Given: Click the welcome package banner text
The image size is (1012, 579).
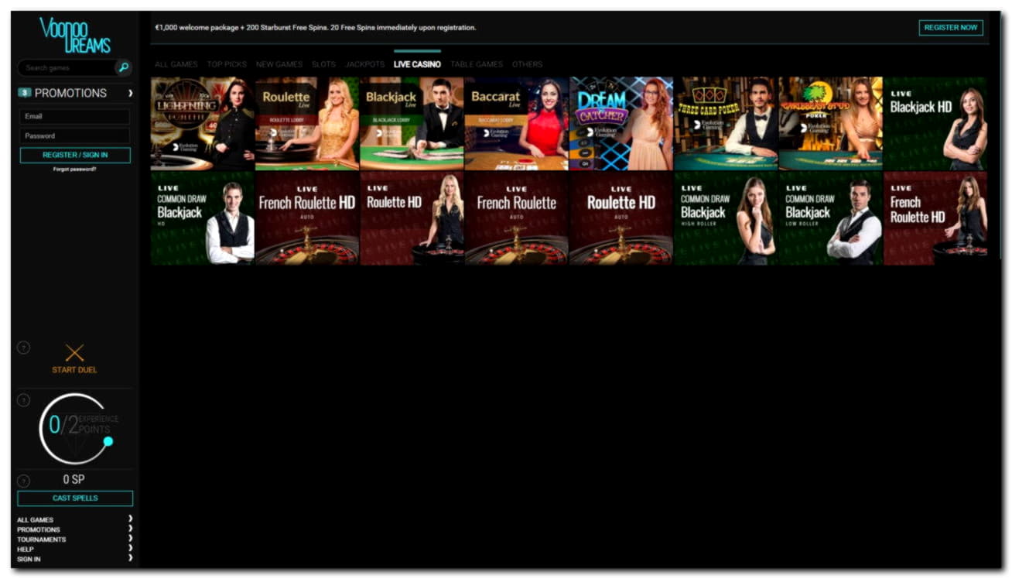Looking at the screenshot, I should pyautogui.click(x=316, y=28).
